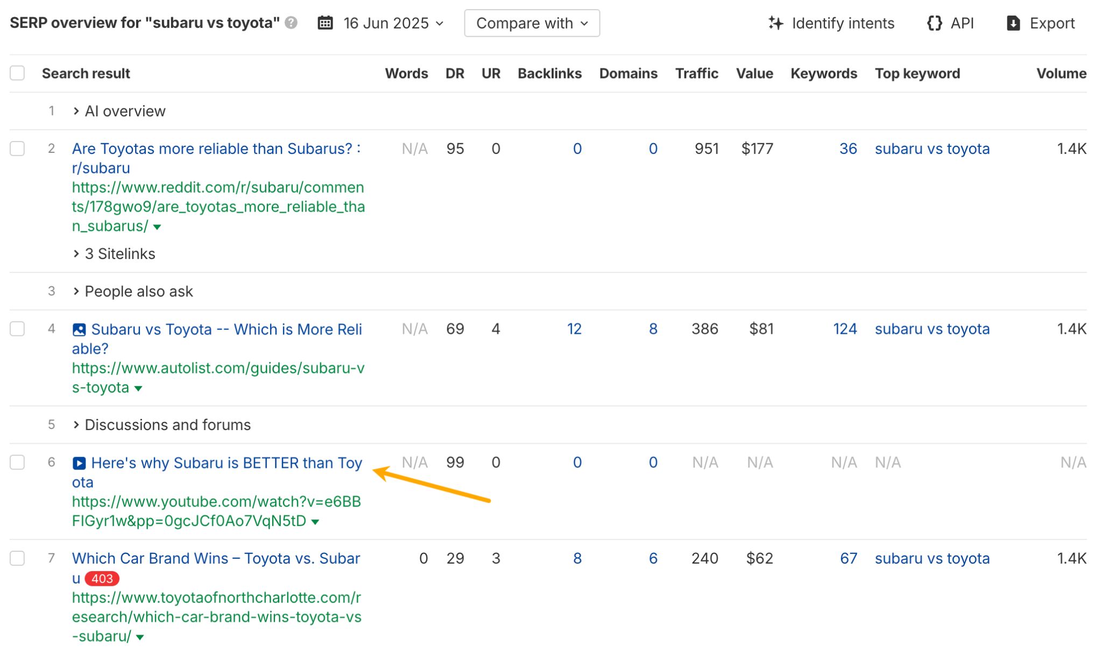1102x653 pixels.
Task: Check the select-all checkbox in the header
Action: 17,72
